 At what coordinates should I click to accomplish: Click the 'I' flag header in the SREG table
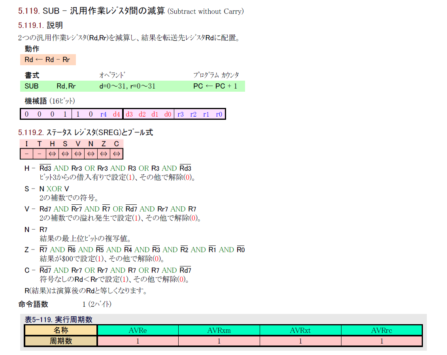point(26,144)
